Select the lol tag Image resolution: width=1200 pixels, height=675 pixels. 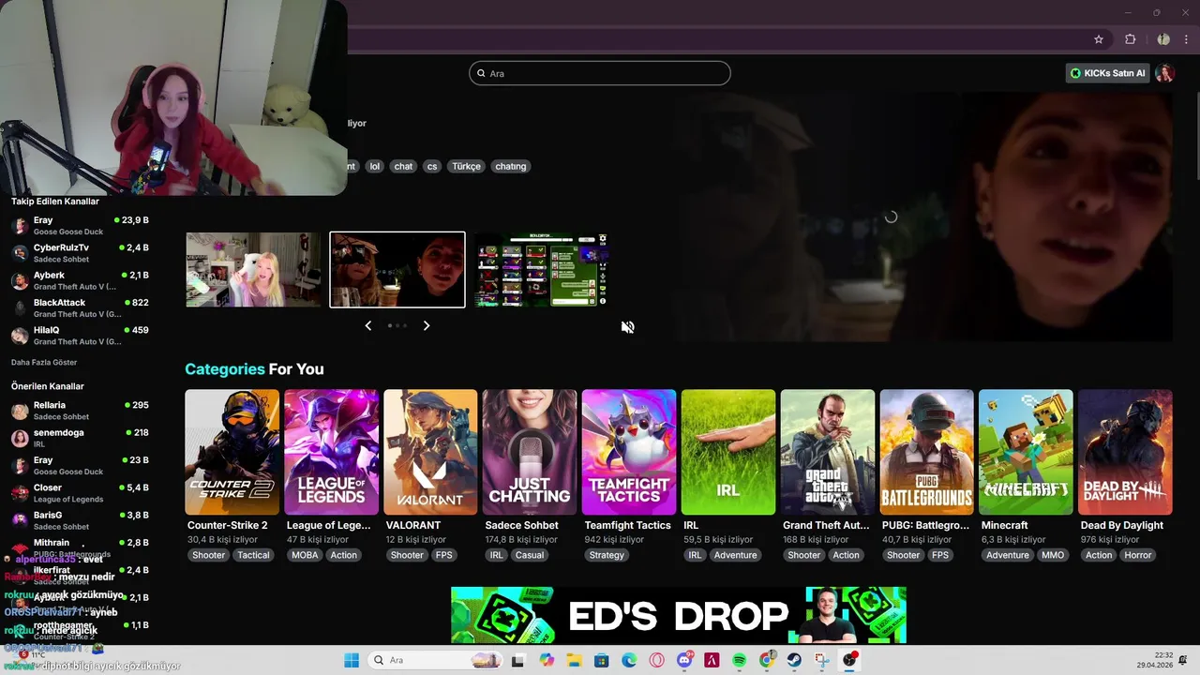click(x=375, y=166)
